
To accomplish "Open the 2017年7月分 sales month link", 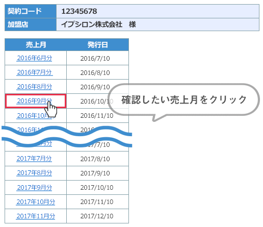I will coord(34,159).
